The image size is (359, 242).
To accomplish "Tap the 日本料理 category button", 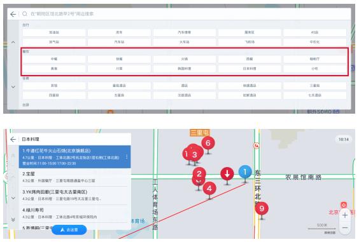I will (x=250, y=69).
